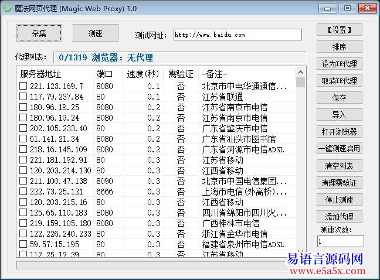The image size is (380, 280).
Task: Check the box for 221.123.169.7
Action: click(x=23, y=86)
